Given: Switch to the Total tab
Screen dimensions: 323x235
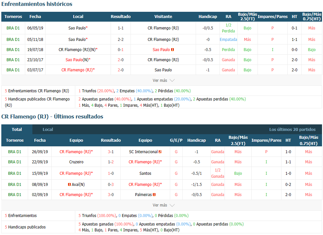Looking at the screenshot, I should 17,130.
